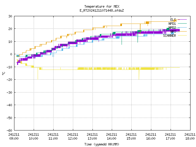
Task: Click the purple ELS legend line sample
Action: click(x=182, y=20)
